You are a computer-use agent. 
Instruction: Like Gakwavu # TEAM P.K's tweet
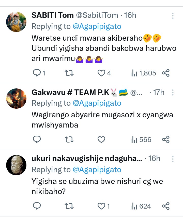(x=102, y=139)
